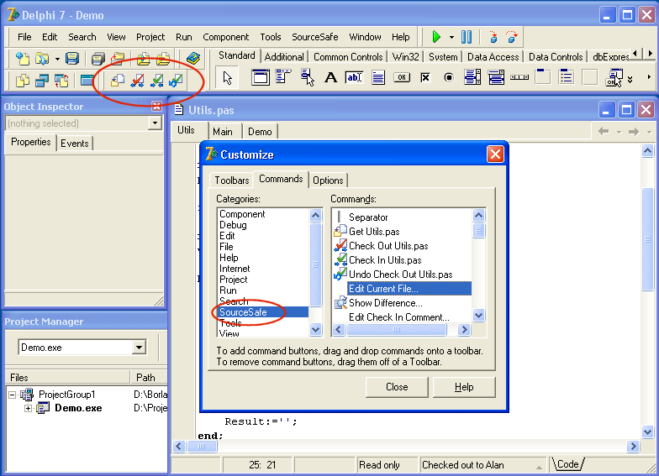The image size is (659, 476).
Task: Click the green Run button in toolbar
Action: [x=436, y=37]
